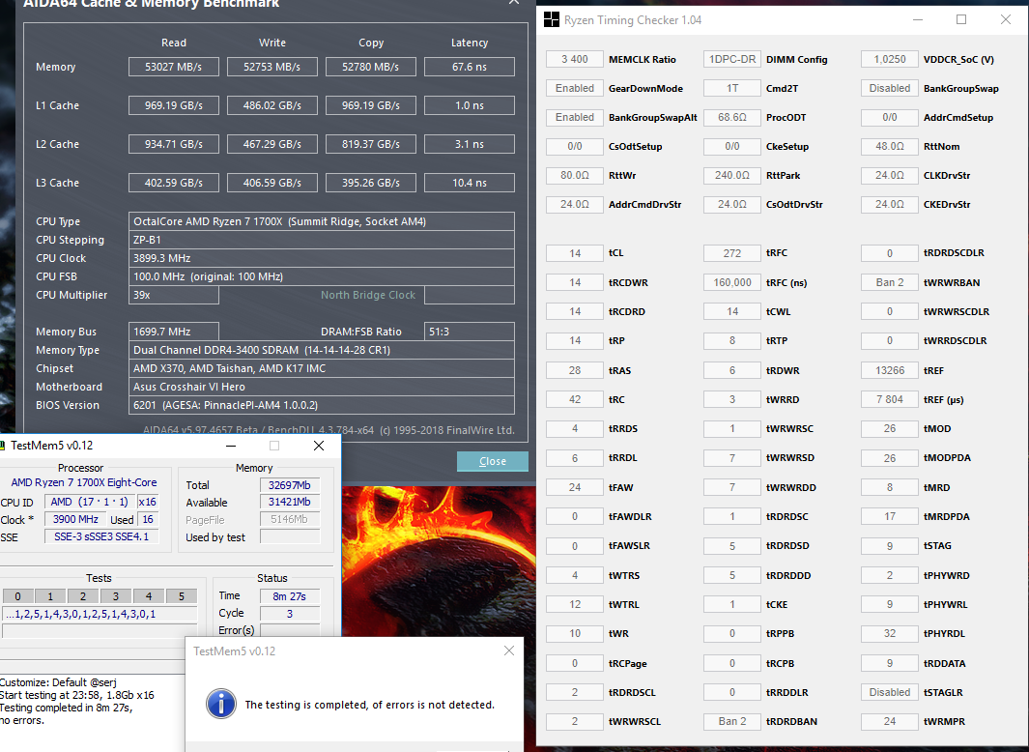Click the Memory Type DDR4-3400 field
The width and height of the screenshot is (1029, 752).
pyautogui.click(x=322, y=350)
